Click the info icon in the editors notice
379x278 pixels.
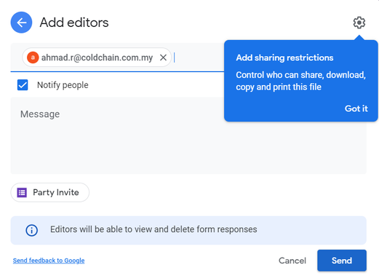(x=32, y=230)
